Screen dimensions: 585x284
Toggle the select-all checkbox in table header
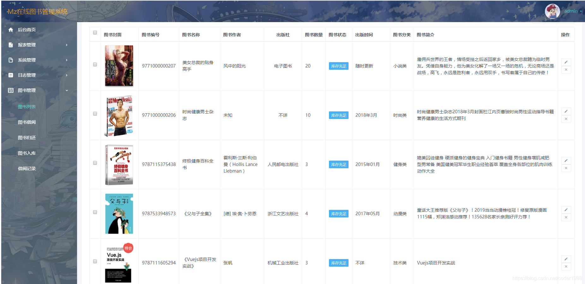pyautogui.click(x=95, y=33)
